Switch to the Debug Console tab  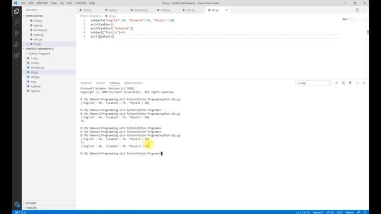tap(133, 83)
